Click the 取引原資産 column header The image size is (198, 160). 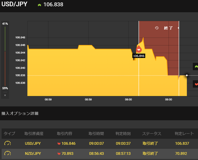tap(34, 133)
